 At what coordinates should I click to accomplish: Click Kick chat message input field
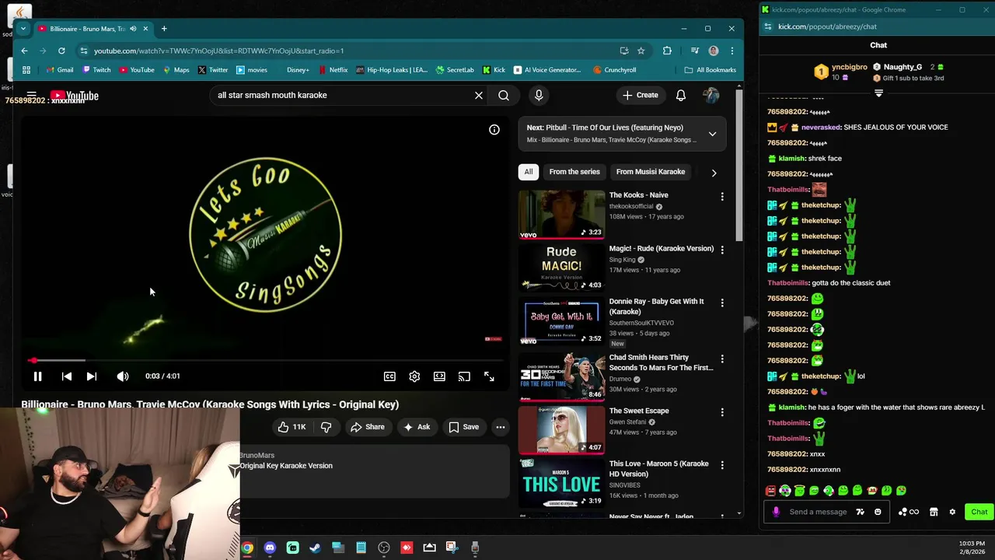pos(818,512)
